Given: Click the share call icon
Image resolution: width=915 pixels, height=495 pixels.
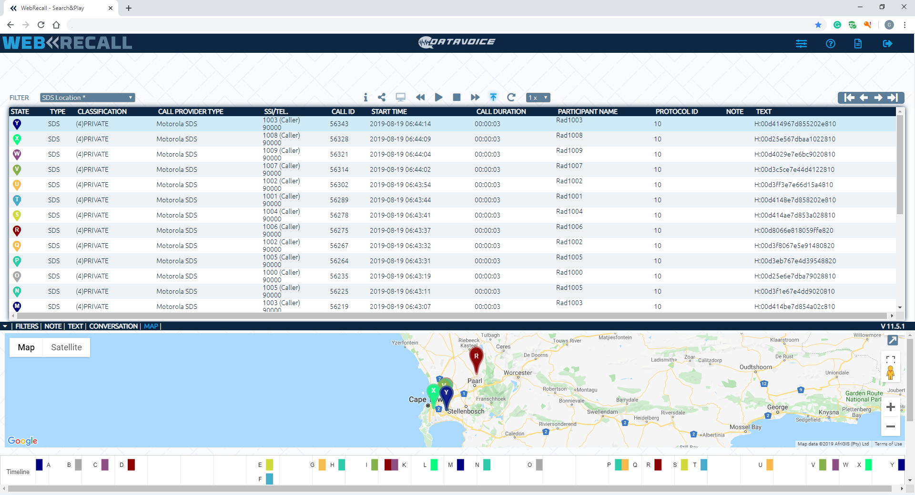Looking at the screenshot, I should click(382, 98).
